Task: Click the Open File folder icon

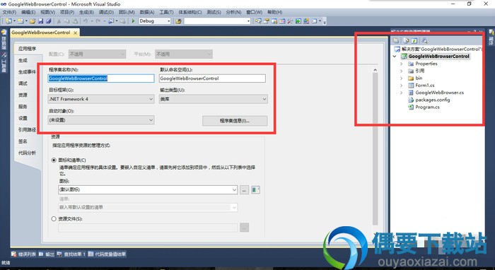Action: tap(33, 21)
